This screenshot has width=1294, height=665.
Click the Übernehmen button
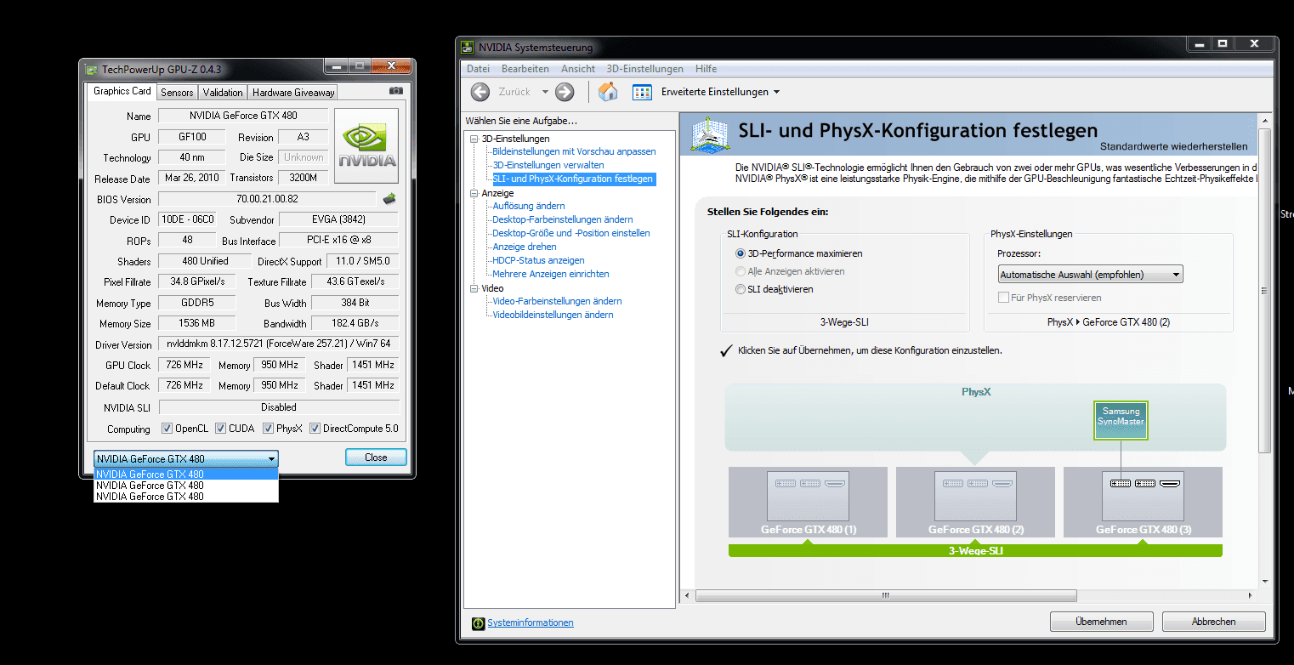1101,622
